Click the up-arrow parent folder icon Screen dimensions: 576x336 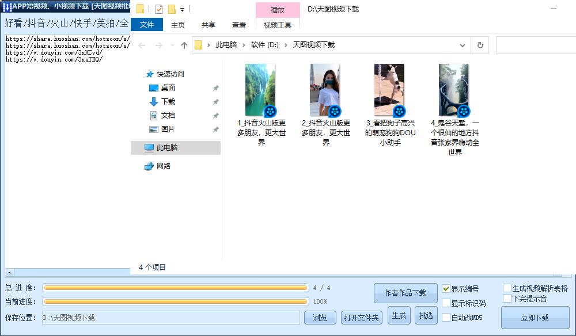184,45
